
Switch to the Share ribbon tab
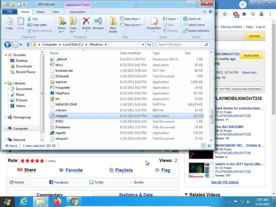point(40,12)
